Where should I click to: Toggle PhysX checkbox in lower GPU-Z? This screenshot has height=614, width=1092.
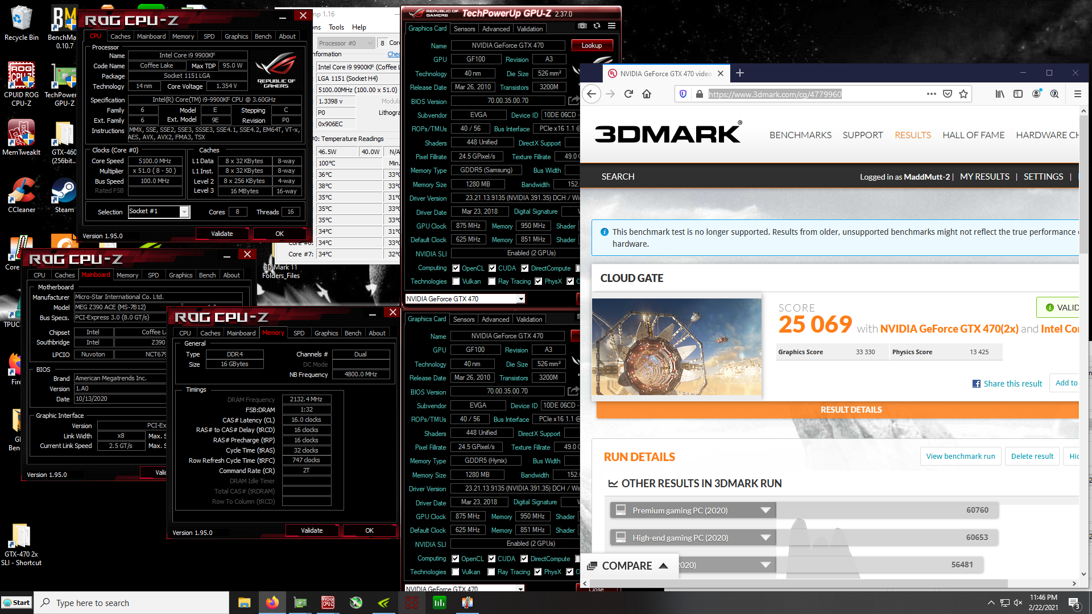(537, 572)
